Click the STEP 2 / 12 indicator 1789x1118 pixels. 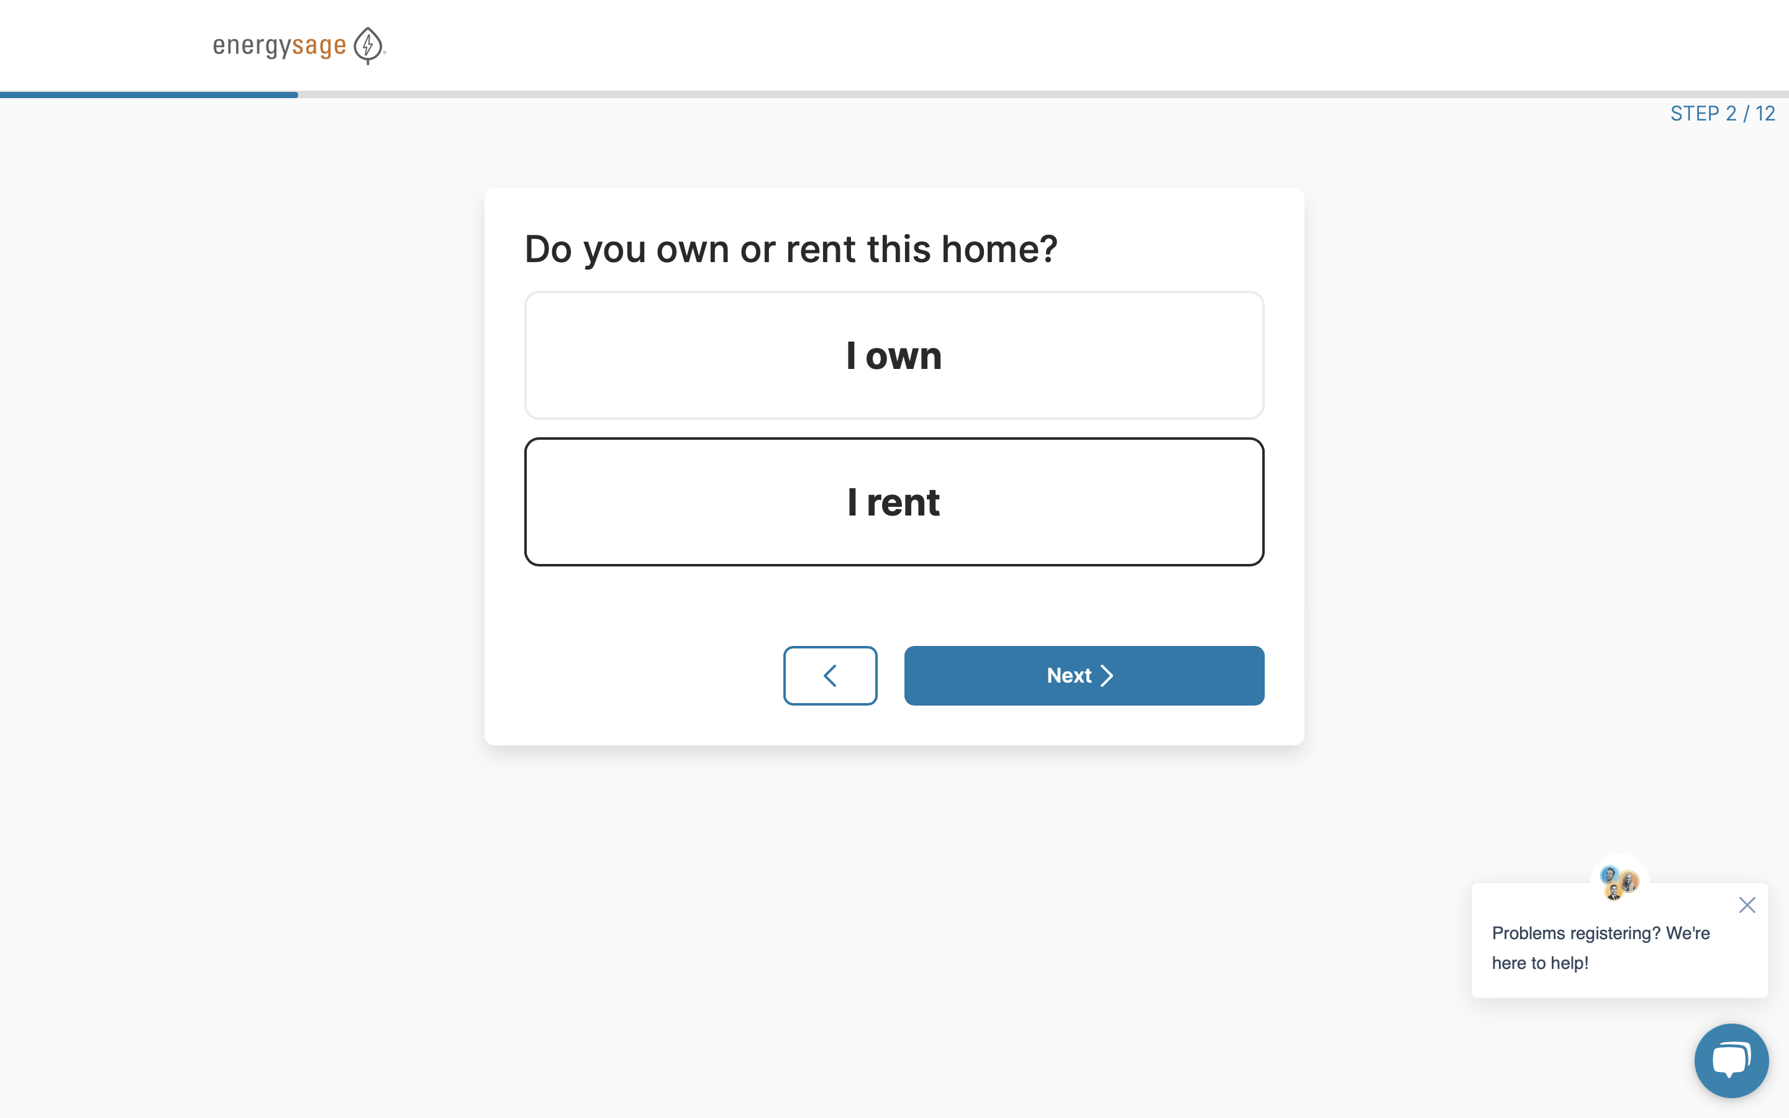1722,114
